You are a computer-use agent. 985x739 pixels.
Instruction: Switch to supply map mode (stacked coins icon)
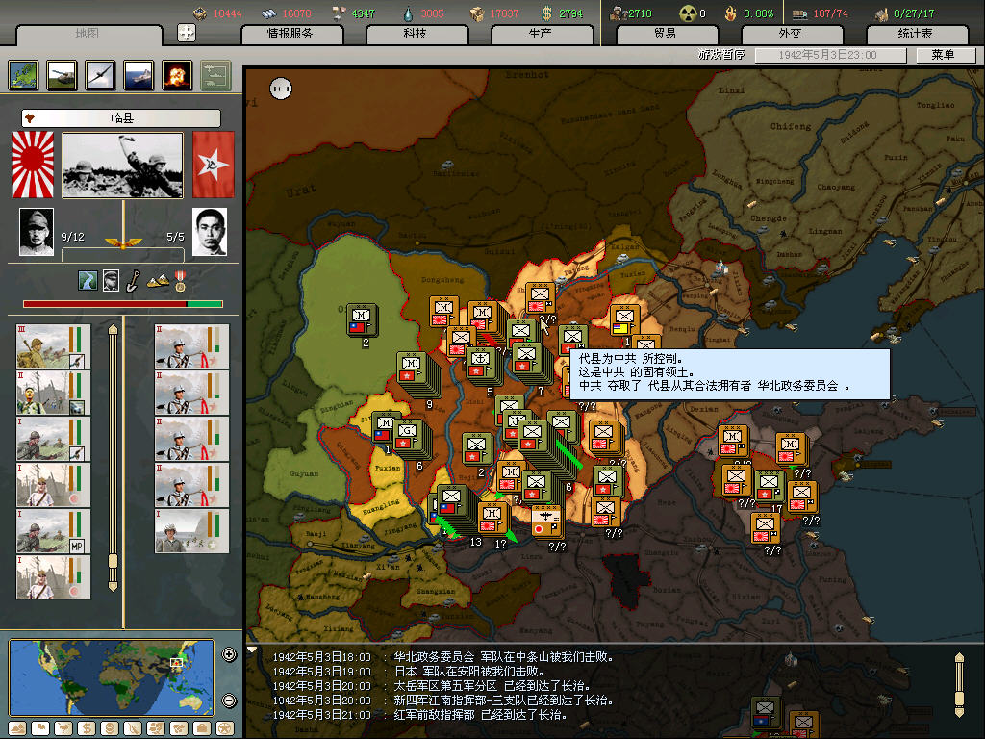pyautogui.click(x=110, y=728)
